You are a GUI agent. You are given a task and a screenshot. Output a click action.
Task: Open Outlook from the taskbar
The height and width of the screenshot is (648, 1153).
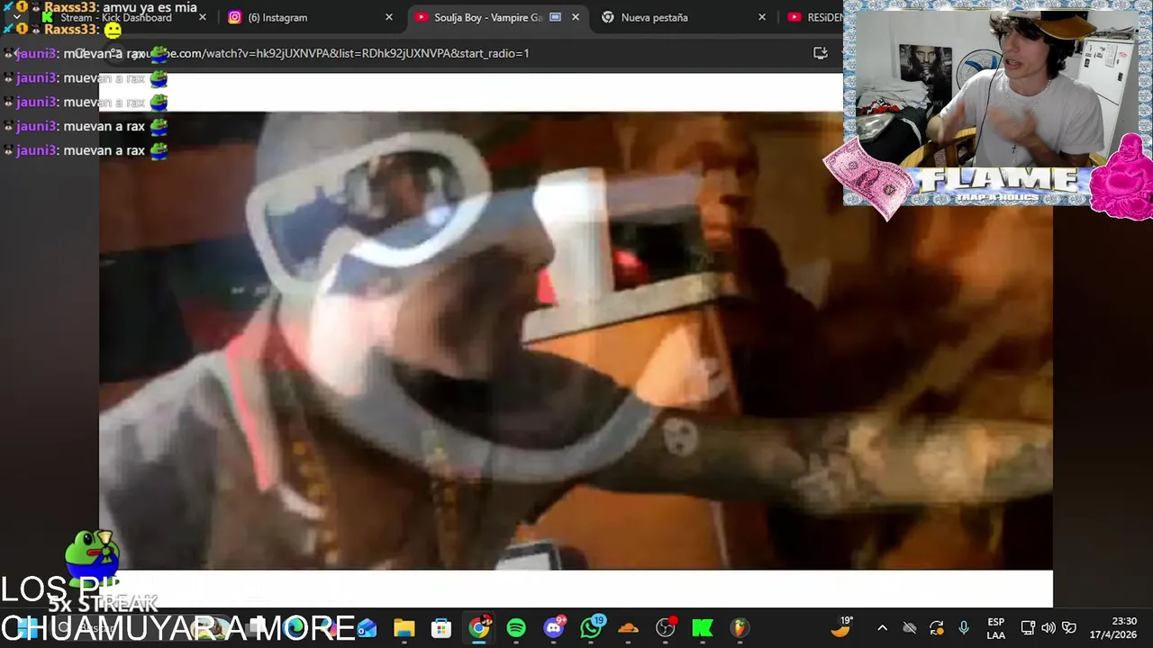[367, 628]
